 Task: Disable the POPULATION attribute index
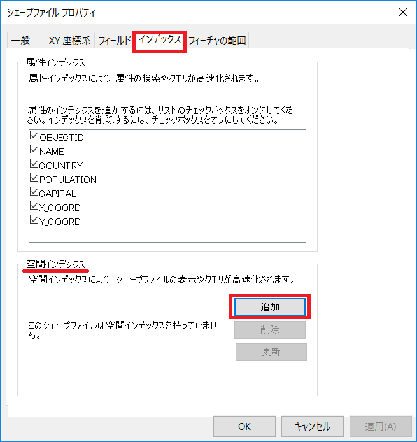pos(34,178)
